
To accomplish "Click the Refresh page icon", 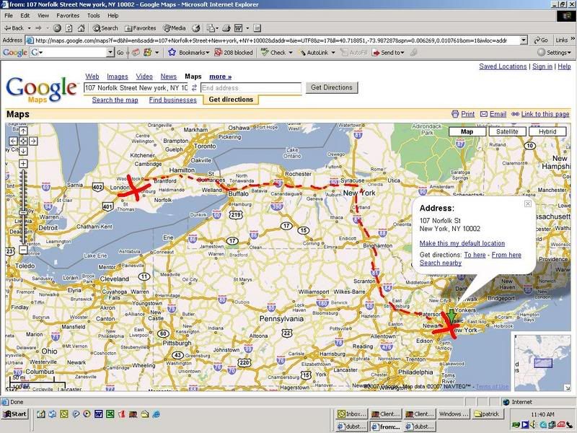I will pos(69,28).
